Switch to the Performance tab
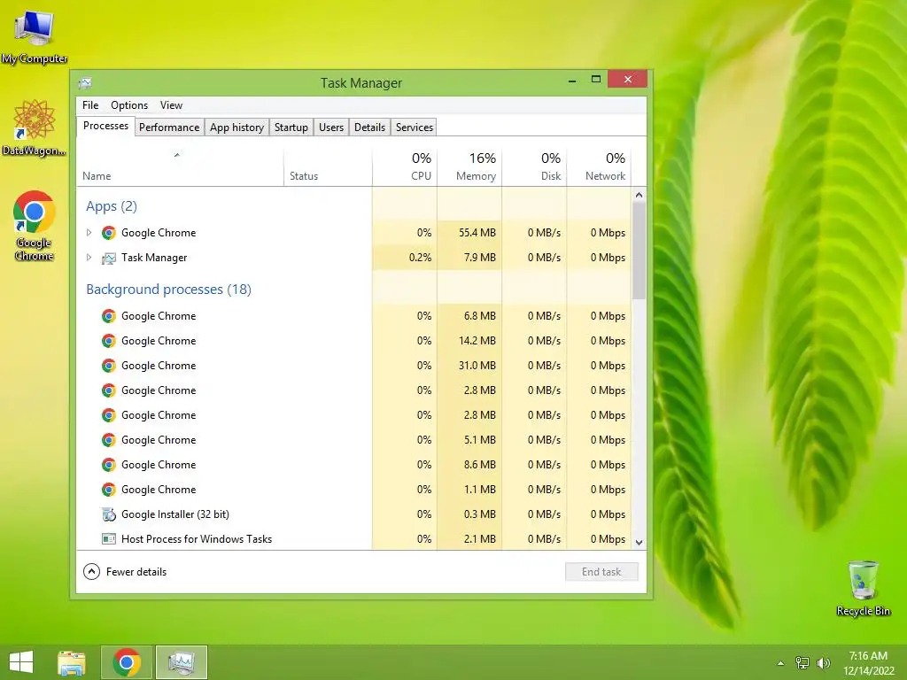907x680 pixels. 169,127
